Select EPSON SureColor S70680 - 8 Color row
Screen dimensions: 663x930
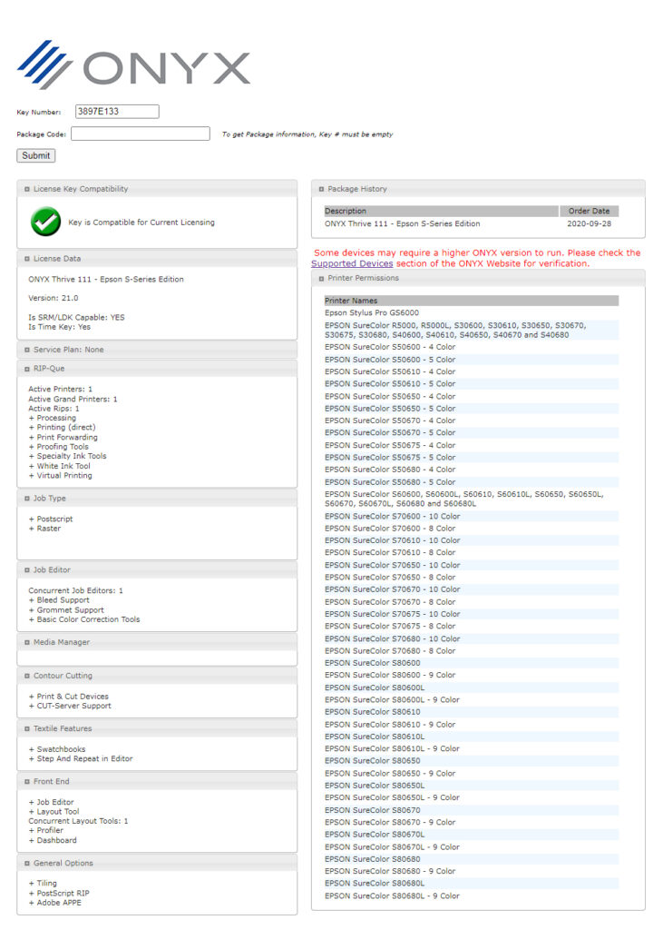pyautogui.click(x=471, y=650)
